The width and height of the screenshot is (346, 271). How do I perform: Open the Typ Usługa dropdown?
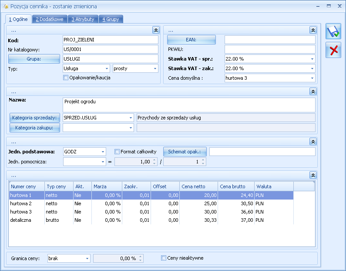click(107, 69)
